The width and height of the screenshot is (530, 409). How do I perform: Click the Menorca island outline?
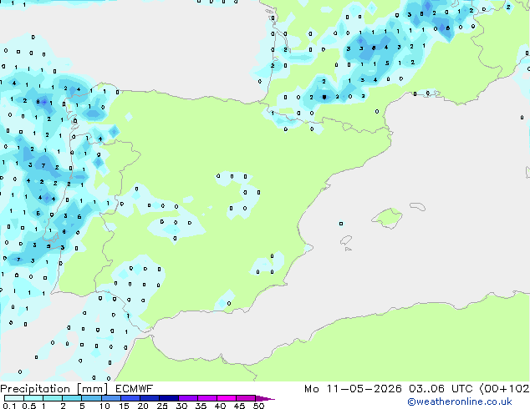point(417,206)
